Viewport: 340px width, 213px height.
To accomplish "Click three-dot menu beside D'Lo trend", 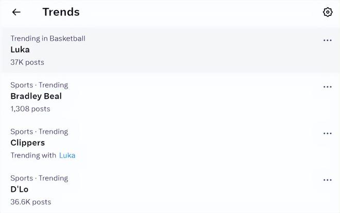I will click(327, 180).
